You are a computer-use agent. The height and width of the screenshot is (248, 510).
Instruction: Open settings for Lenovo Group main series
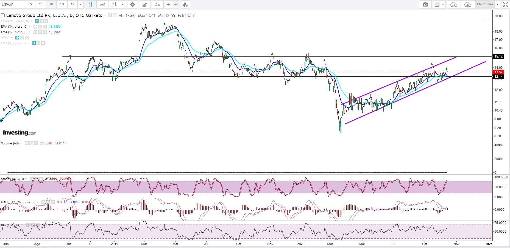pos(115,16)
